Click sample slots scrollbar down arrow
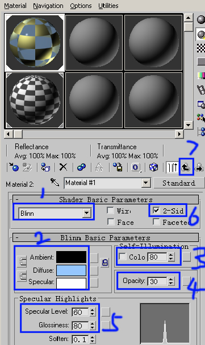 tap(188, 125)
